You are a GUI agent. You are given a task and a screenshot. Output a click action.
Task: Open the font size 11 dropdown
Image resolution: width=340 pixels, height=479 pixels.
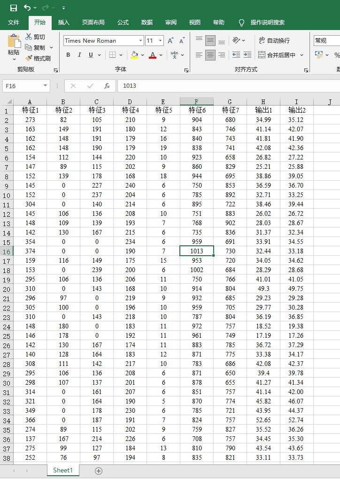pos(160,41)
